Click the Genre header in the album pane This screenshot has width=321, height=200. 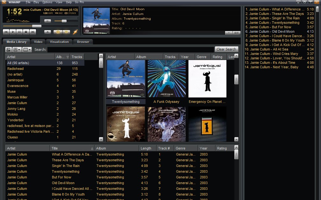tap(203, 57)
